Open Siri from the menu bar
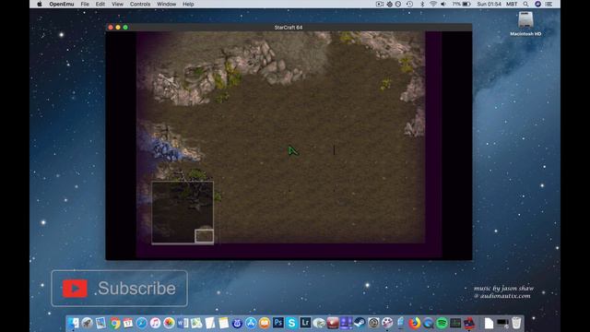Screen dimensions: 590x332 [537, 4]
